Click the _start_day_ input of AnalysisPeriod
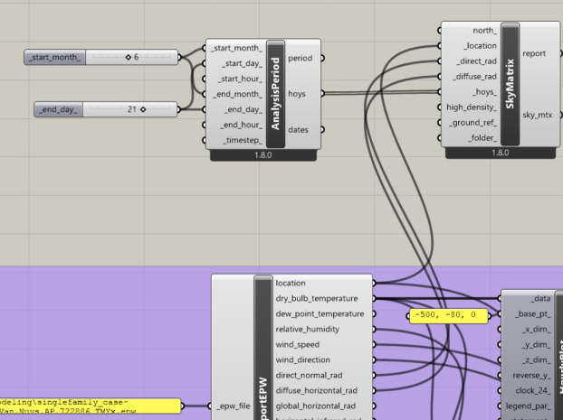The image size is (563, 420). [242, 63]
